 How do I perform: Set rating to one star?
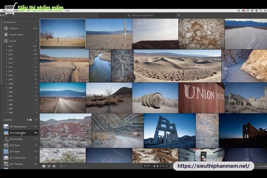(x=154, y=166)
